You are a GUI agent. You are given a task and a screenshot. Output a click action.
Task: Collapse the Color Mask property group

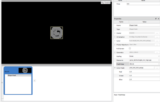[x=115, y=68]
